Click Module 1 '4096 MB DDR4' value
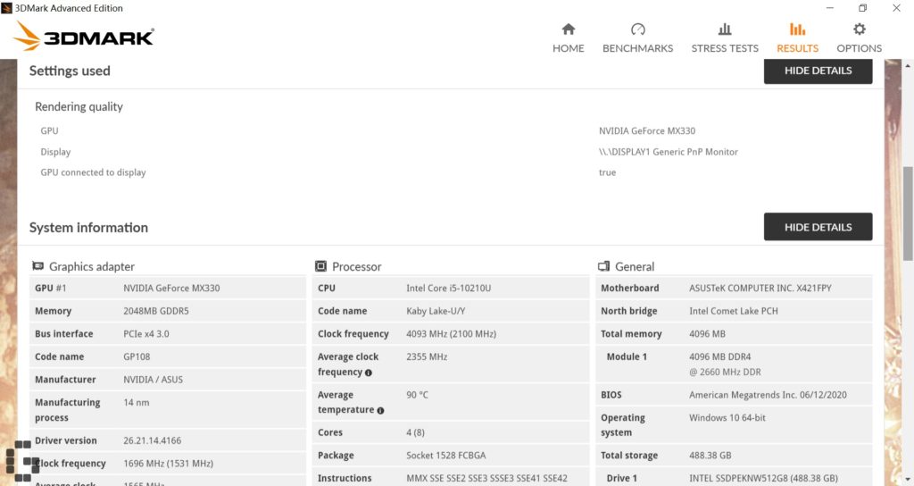The width and height of the screenshot is (914, 486). coord(720,356)
